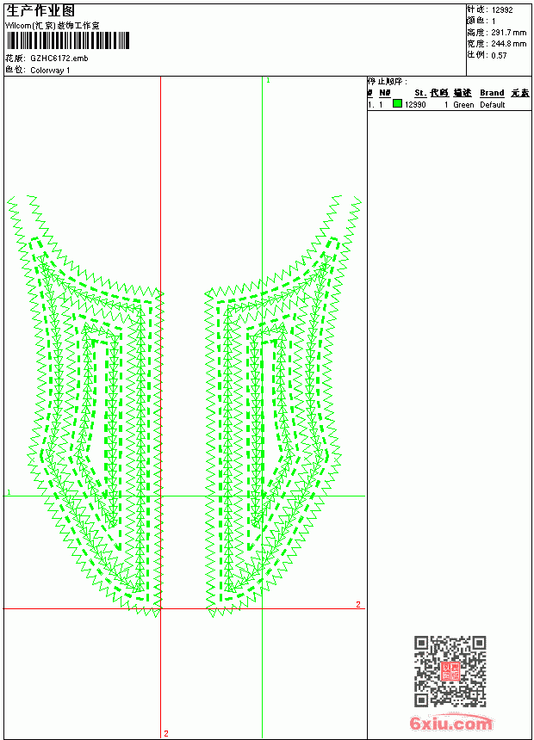Screen dimensions: 534x740
Task: Click the red stamp inside the QR code
Action: 450,671
